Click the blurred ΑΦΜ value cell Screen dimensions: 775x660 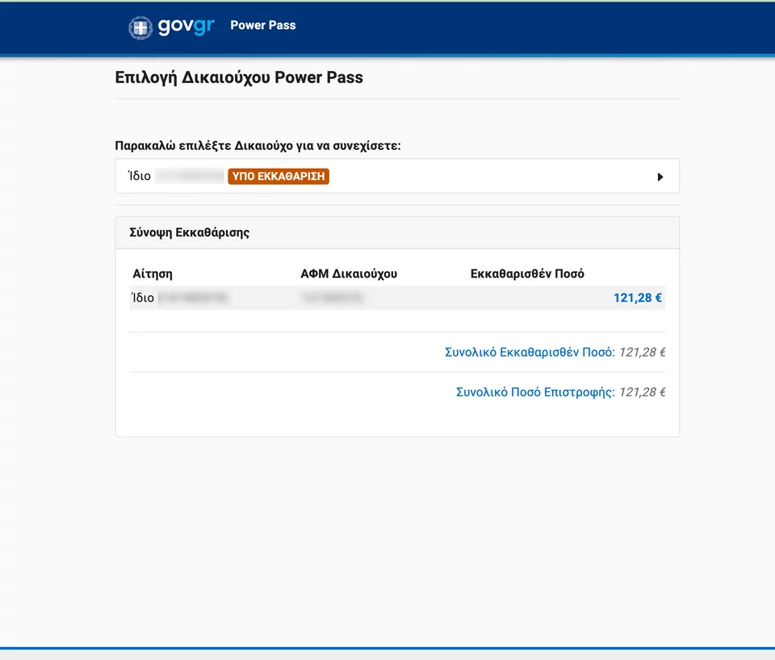[x=332, y=298]
